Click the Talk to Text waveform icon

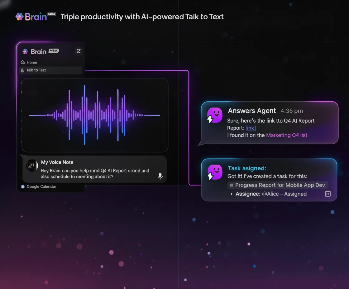coord(22,70)
